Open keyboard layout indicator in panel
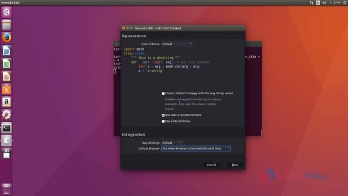The image size is (348, 196). [x=318, y=3]
